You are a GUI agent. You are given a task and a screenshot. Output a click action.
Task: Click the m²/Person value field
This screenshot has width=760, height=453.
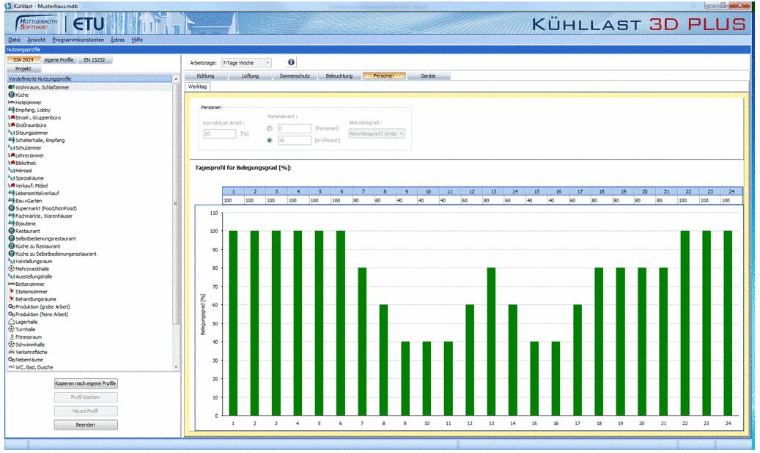(294, 140)
